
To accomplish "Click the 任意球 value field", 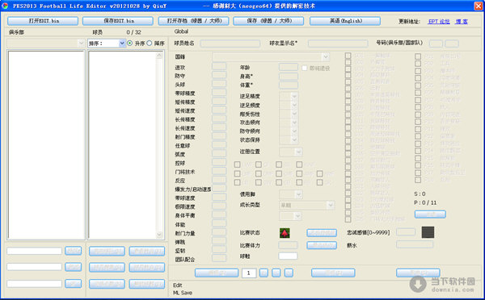I will pos(219,145).
